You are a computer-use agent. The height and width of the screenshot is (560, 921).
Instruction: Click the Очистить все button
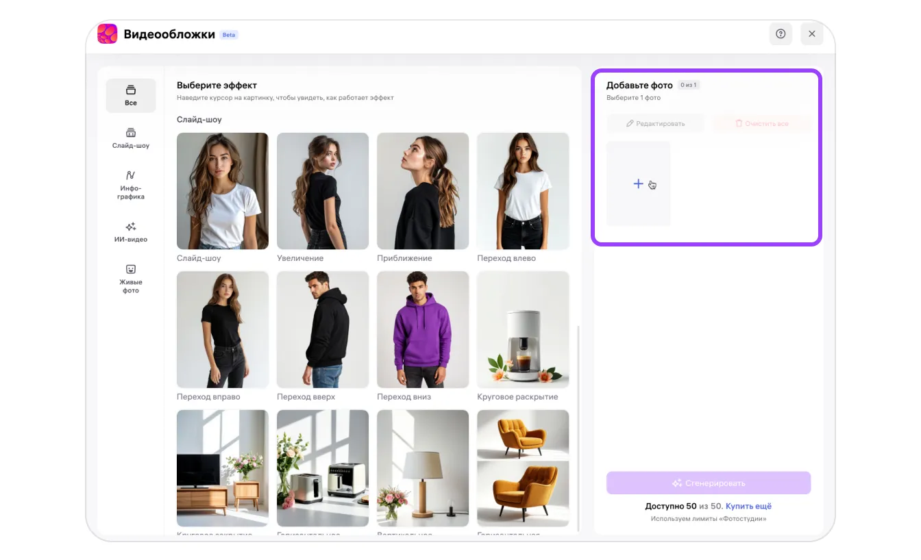click(x=761, y=124)
